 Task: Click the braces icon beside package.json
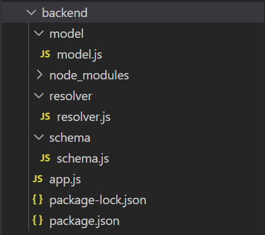pyautogui.click(x=38, y=221)
